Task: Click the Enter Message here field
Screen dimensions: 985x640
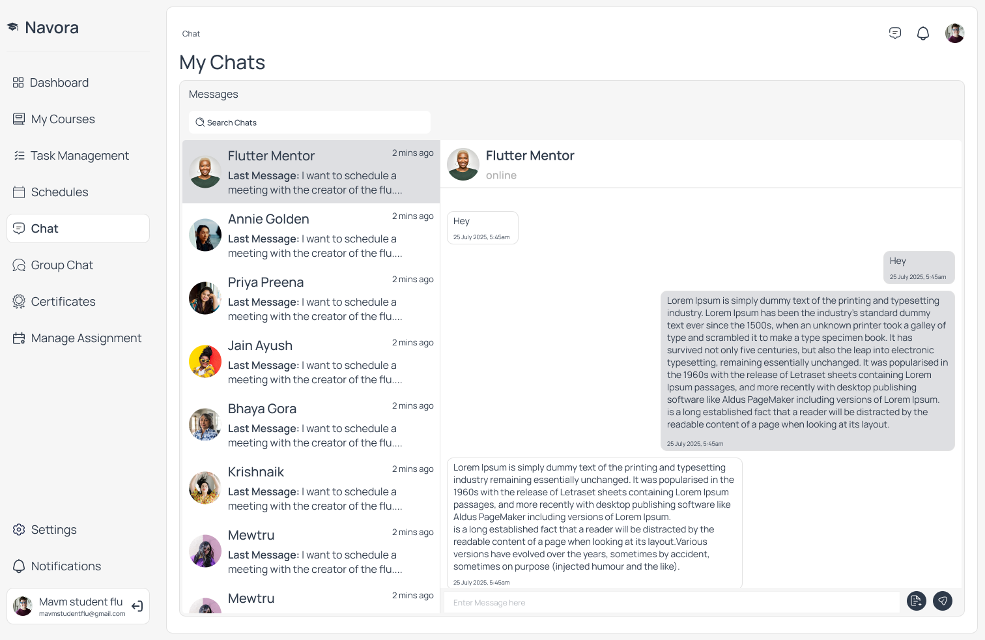Action: [x=672, y=602]
